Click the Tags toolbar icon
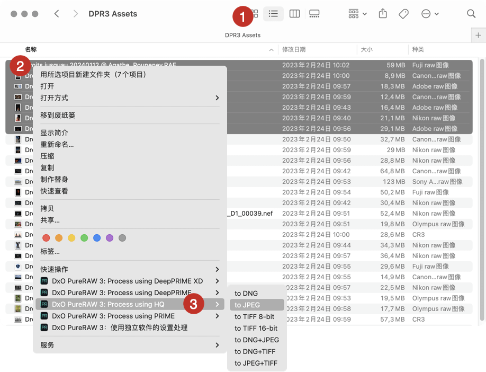 tap(403, 14)
